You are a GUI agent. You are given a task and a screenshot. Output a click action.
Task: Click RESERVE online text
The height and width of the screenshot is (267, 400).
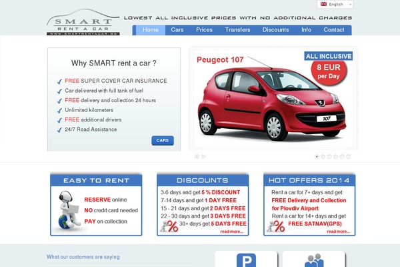tap(105, 200)
